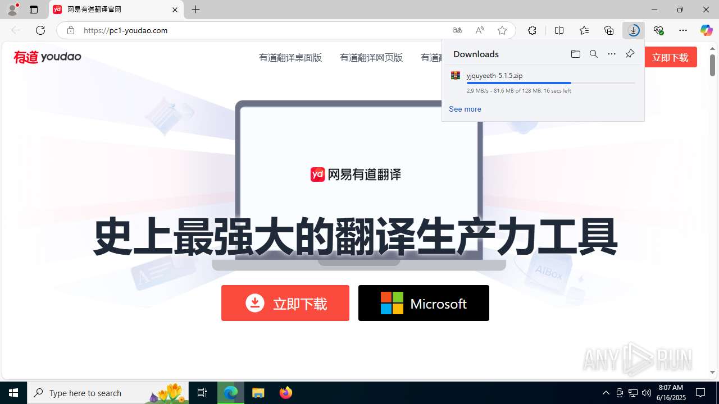Click the 网易有道翻译 laptop image
Image resolution: width=719 pixels, height=404 pixels.
[358, 185]
